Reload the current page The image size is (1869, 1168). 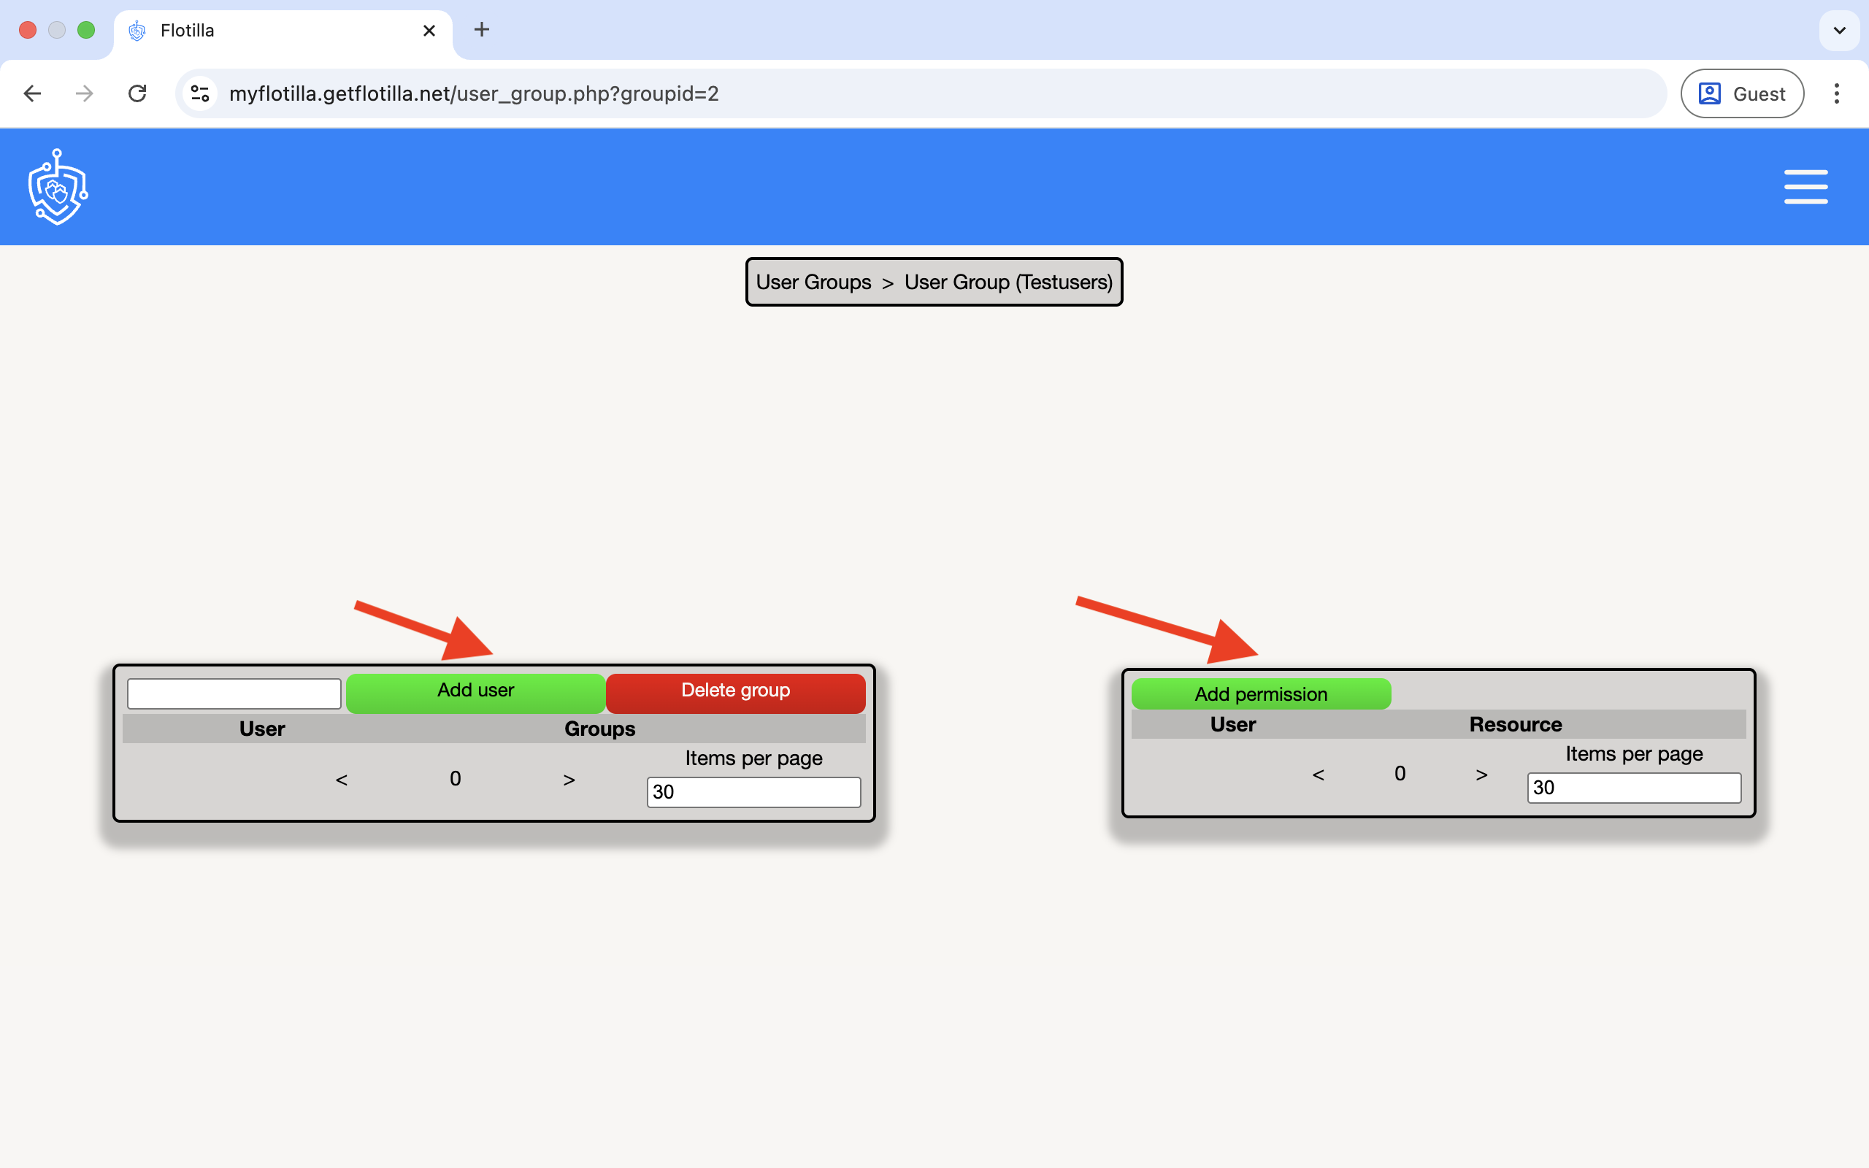(x=137, y=93)
